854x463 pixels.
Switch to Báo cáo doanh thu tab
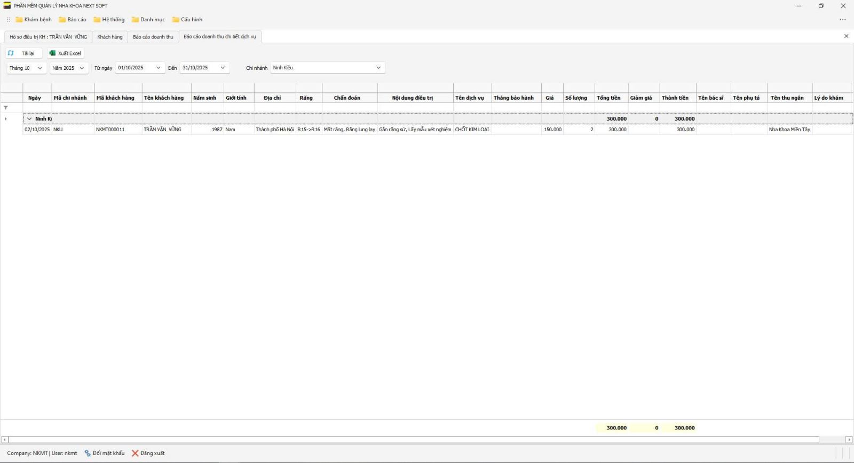153,37
